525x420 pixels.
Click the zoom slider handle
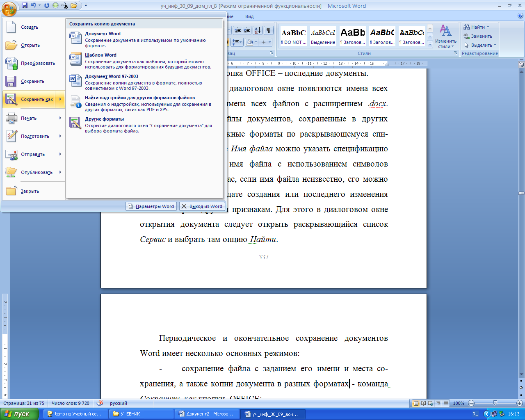click(x=495, y=403)
